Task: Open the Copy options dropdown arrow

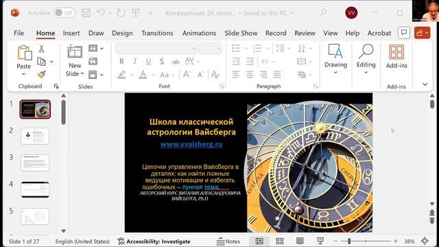Action: (x=52, y=61)
